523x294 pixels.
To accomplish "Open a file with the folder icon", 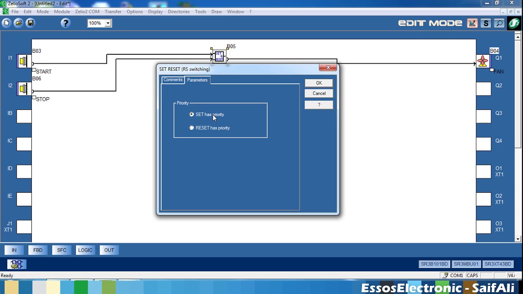I will point(18,23).
